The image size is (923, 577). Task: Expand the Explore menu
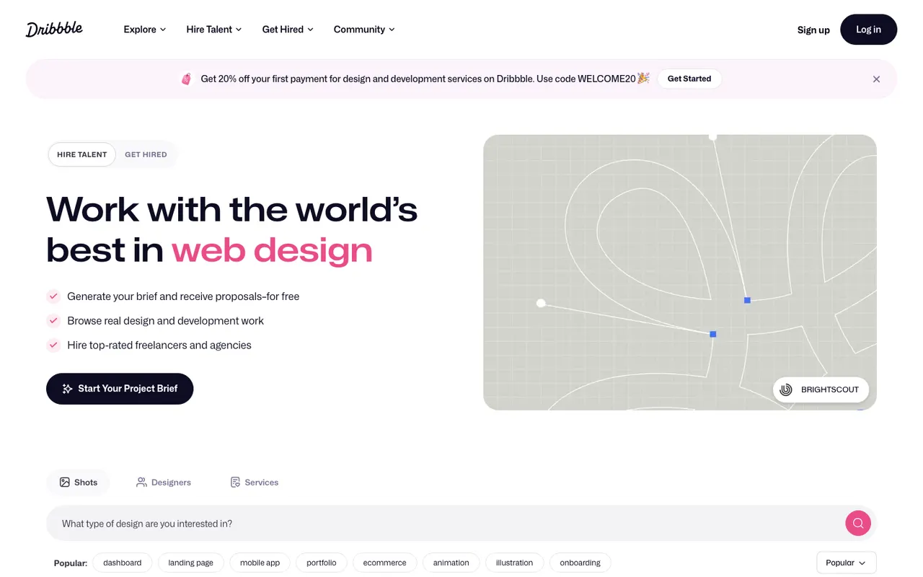point(145,30)
